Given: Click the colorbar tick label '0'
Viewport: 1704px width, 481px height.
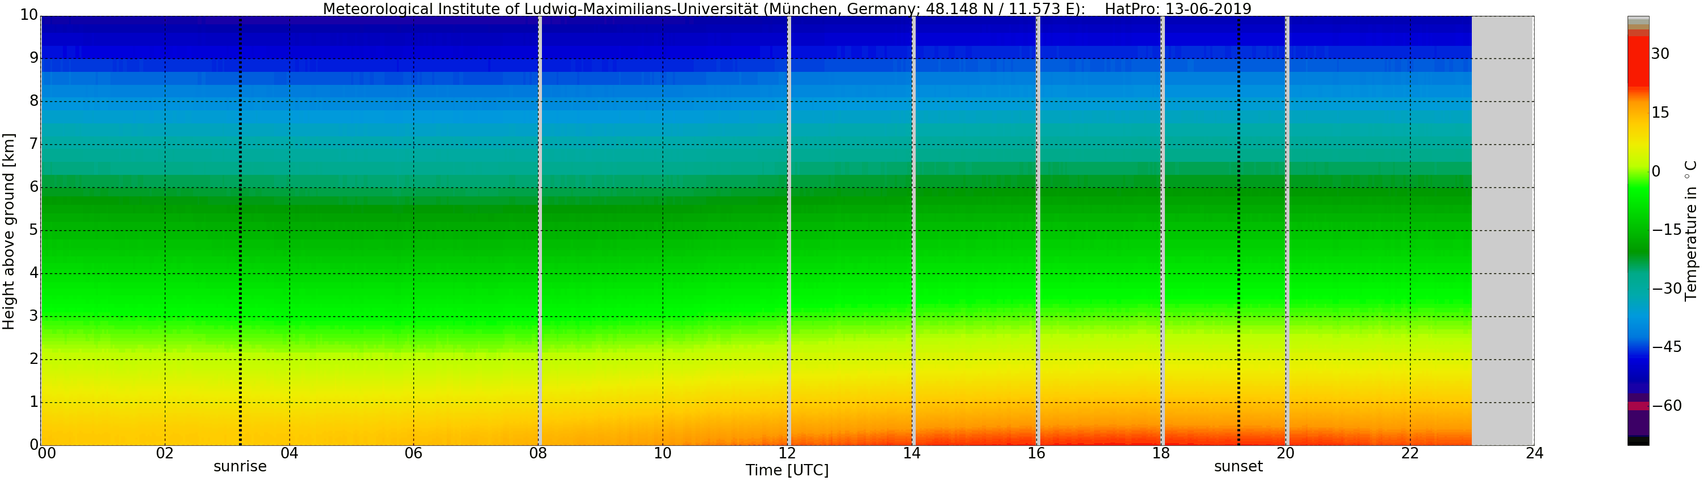Looking at the screenshot, I should [1656, 171].
